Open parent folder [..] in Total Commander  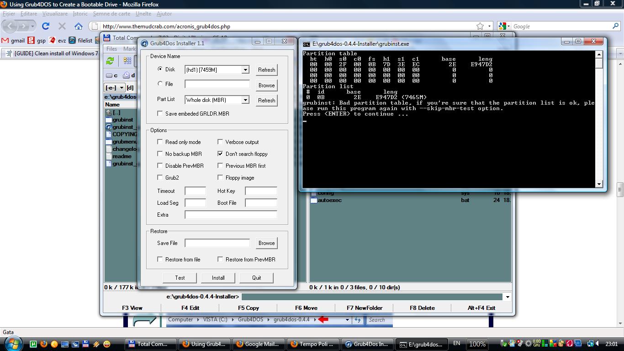pos(113,112)
